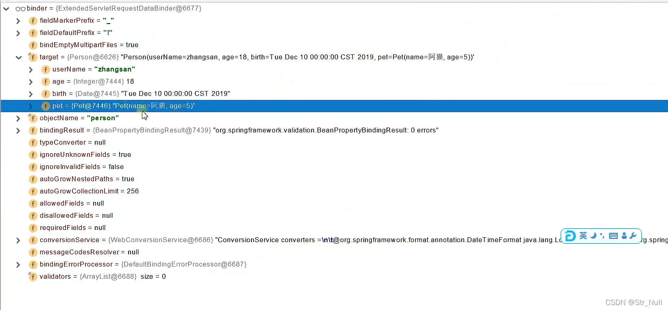This screenshot has height=310, width=668.
Task: Select the typeConverter = null row
Action: (73, 143)
